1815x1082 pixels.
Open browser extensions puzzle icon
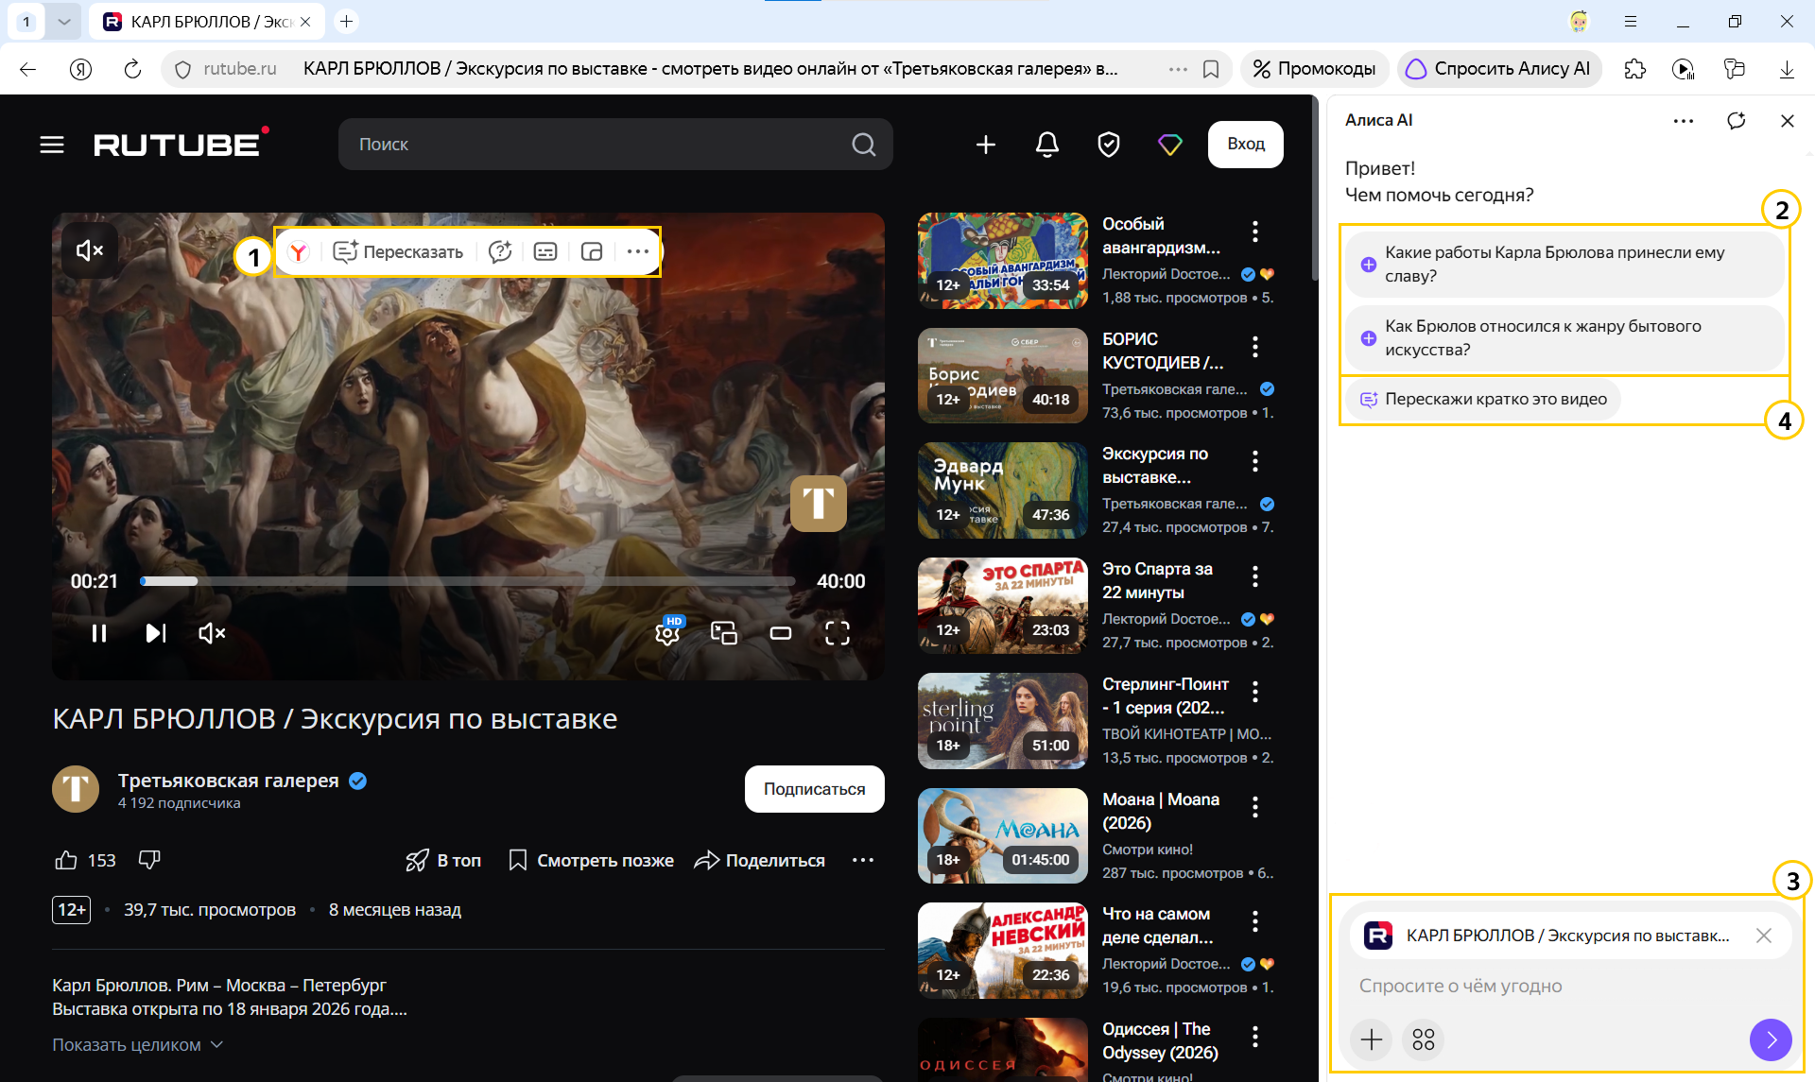tap(1634, 69)
